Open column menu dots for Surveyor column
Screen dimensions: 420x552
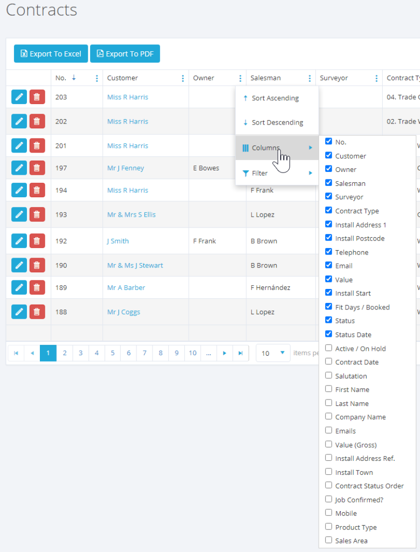[376, 78]
